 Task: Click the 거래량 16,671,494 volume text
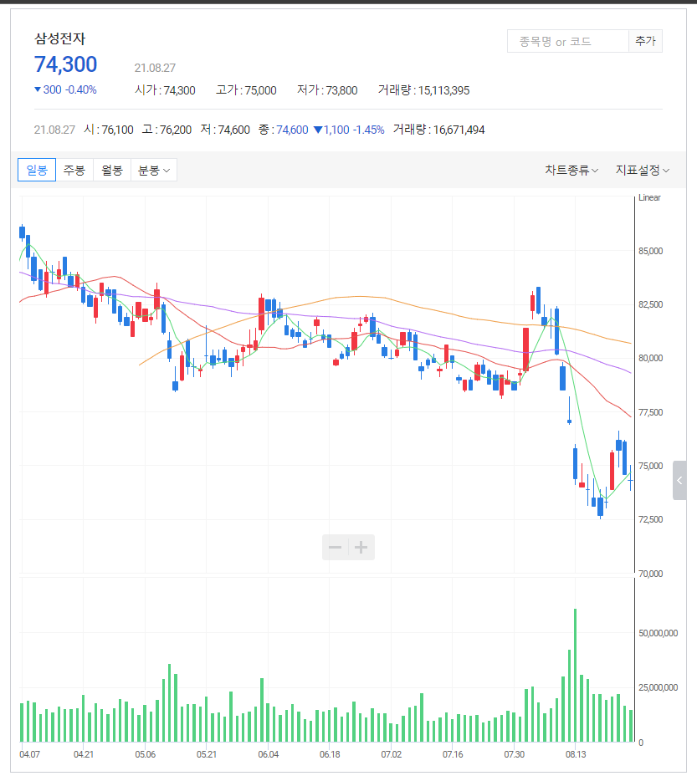(438, 130)
